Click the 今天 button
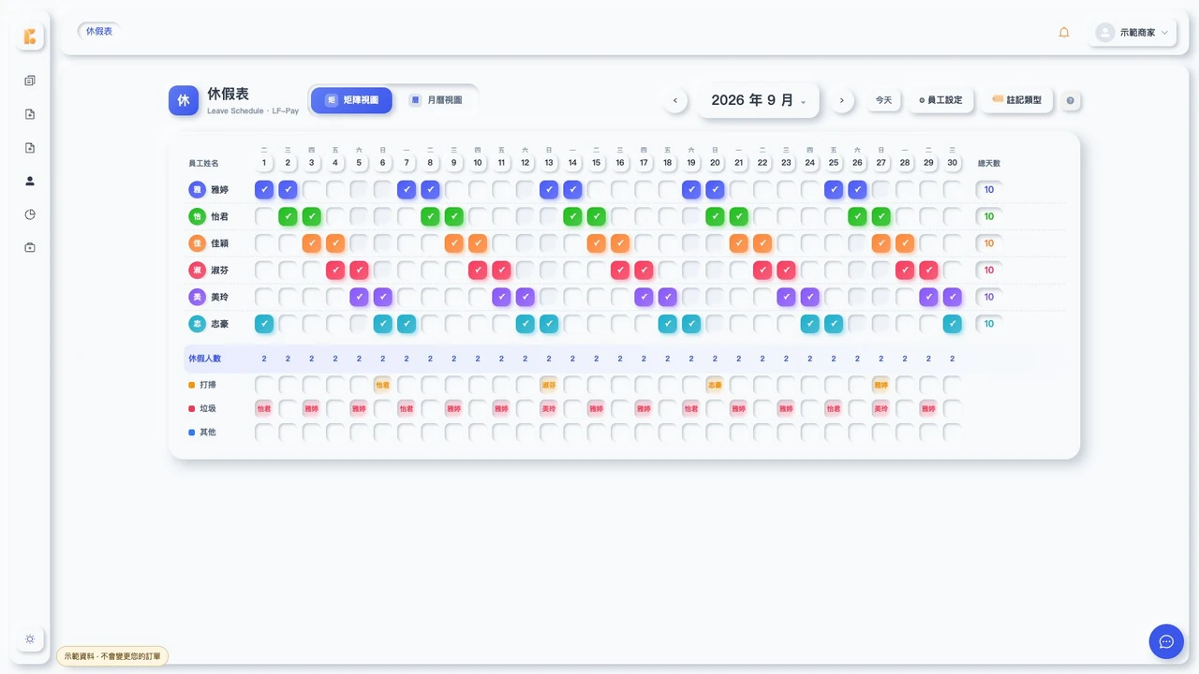The height and width of the screenshot is (674, 1199). 883,100
